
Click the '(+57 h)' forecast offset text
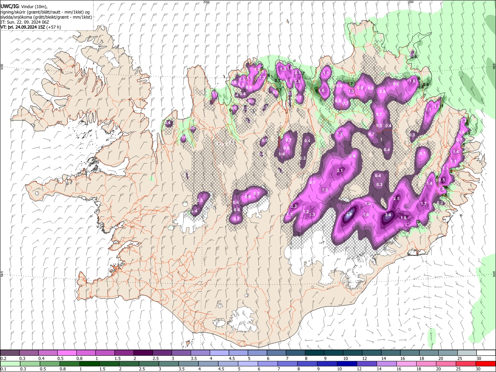(54, 27)
